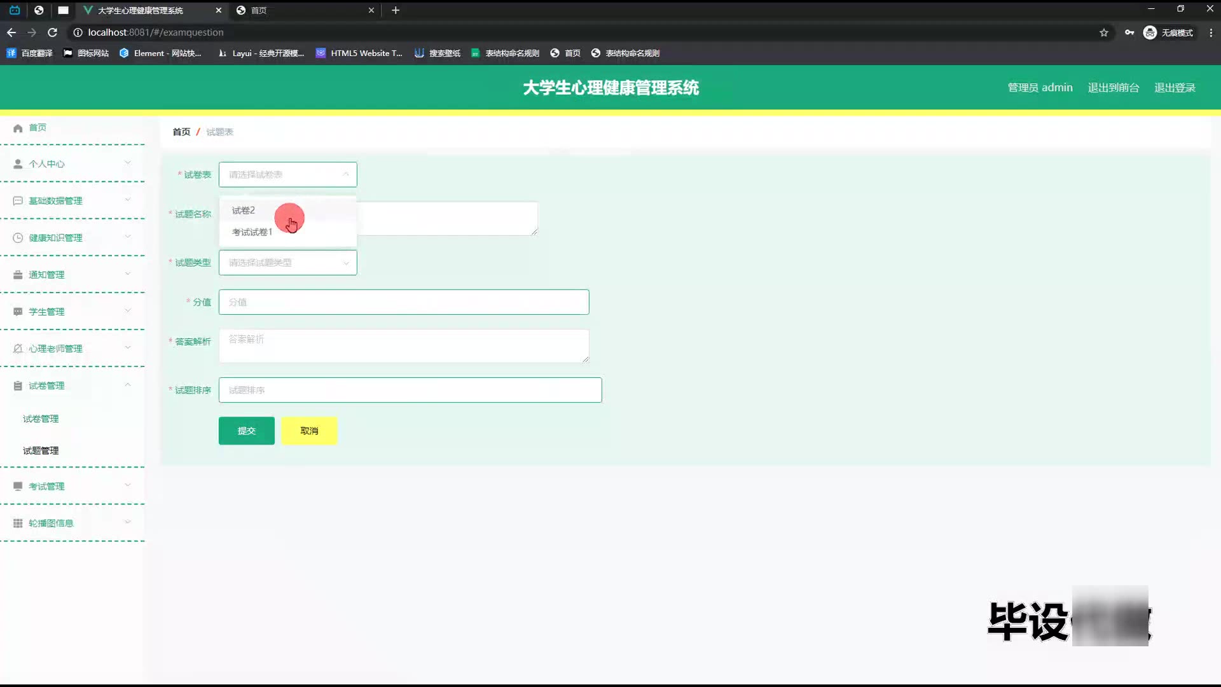Expand the 学生管理 menu chevron
This screenshot has width=1221, height=687.
pos(128,310)
